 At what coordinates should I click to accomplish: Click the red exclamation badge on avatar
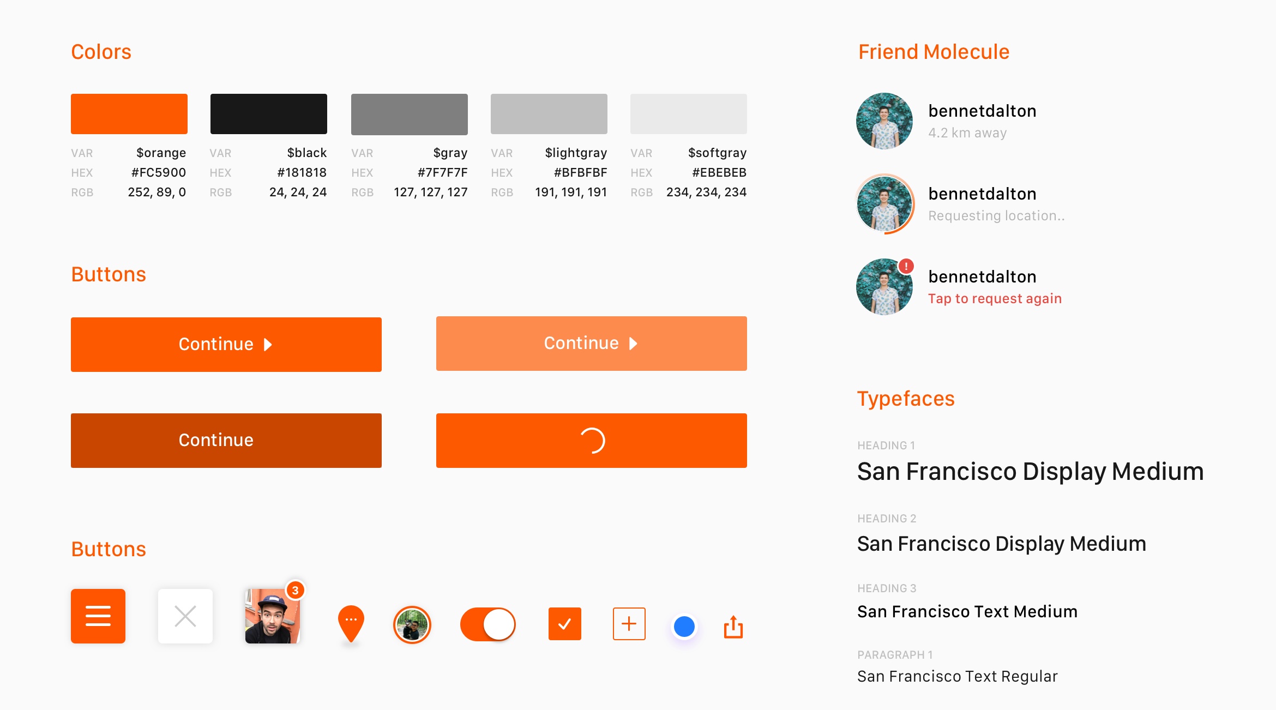coord(906,266)
